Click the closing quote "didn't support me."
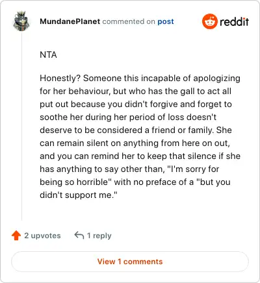The image size is (260, 283). 79,195
